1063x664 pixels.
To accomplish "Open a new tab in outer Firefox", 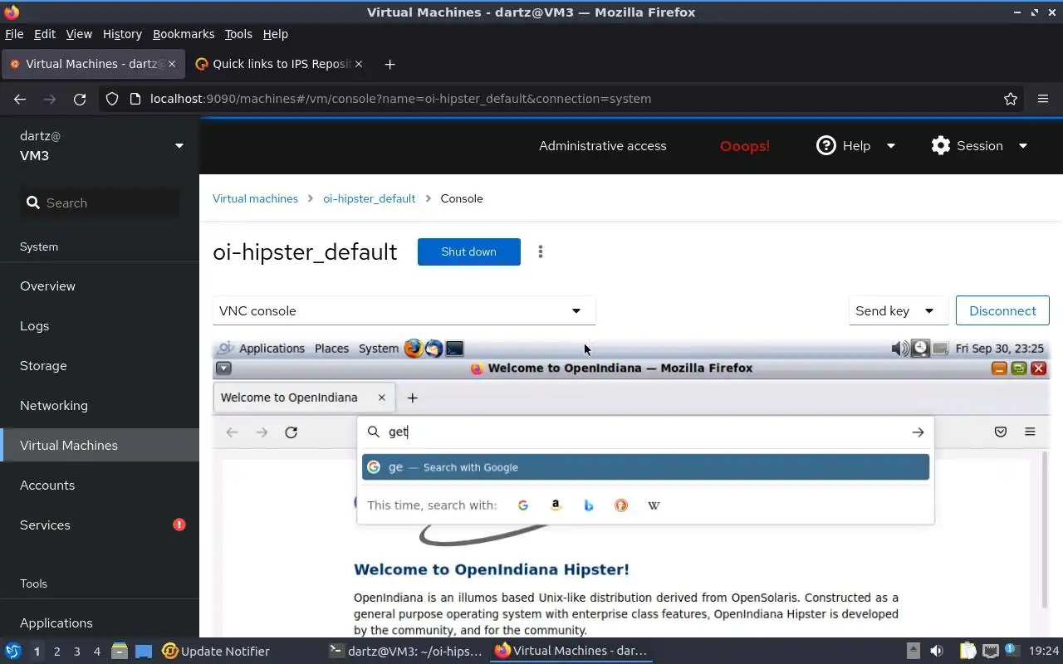I will point(389,64).
